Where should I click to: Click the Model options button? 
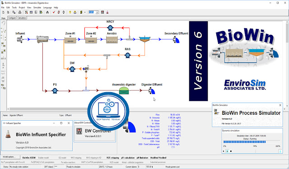(10, 157)
